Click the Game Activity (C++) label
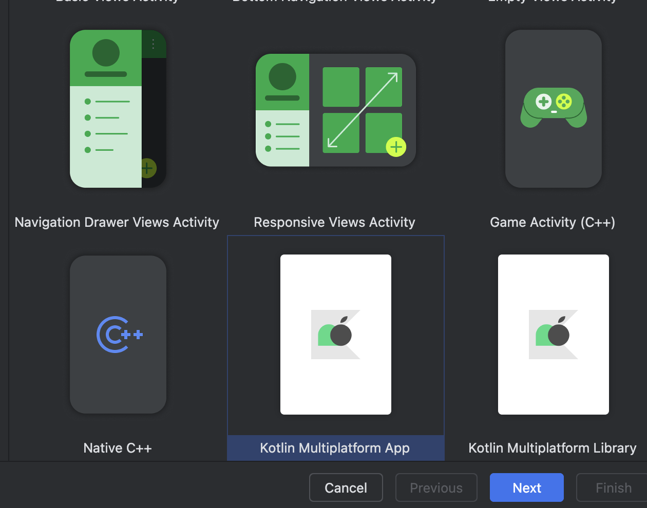 click(553, 222)
